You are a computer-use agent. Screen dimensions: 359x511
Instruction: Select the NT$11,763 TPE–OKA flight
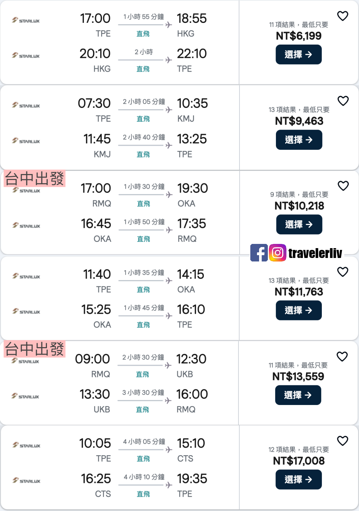pos(299,310)
